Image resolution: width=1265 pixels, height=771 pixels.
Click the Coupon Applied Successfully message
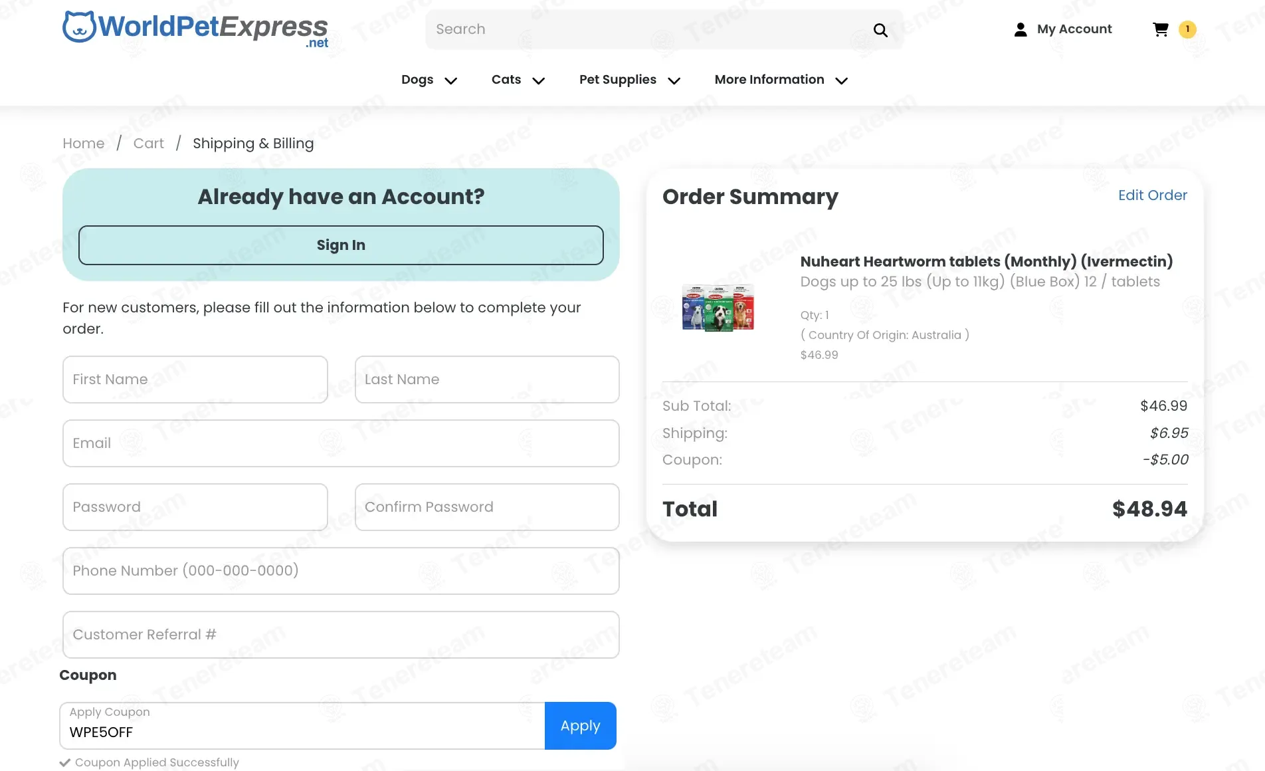[157, 762]
